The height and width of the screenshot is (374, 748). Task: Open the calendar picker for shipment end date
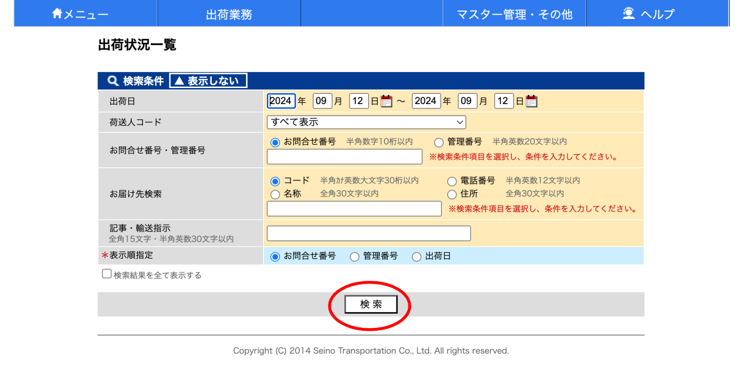pos(530,101)
